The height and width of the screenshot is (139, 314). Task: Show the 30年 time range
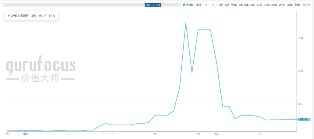pos(290,5)
